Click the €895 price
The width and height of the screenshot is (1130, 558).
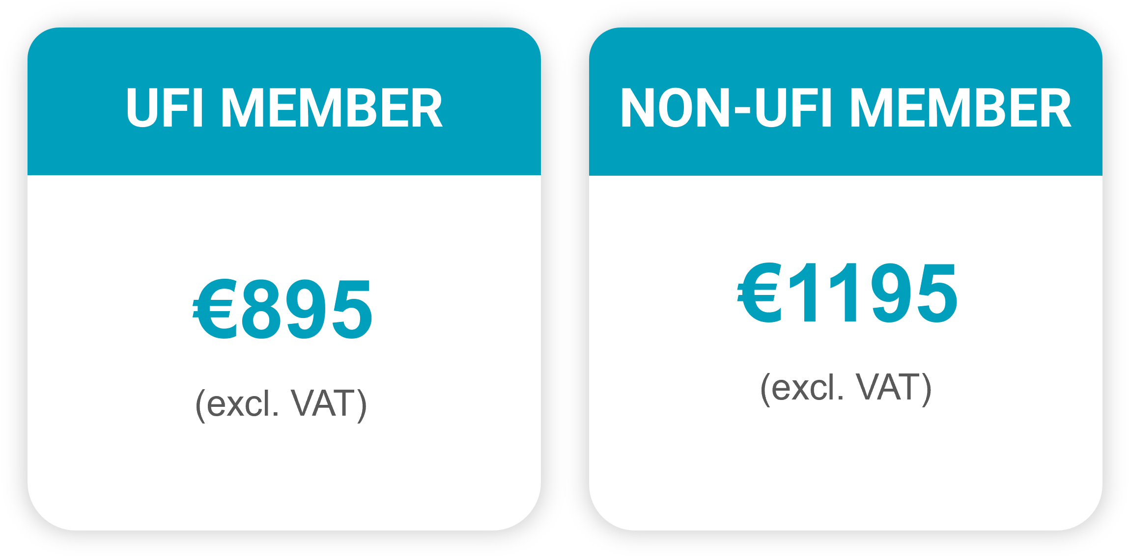point(282,310)
